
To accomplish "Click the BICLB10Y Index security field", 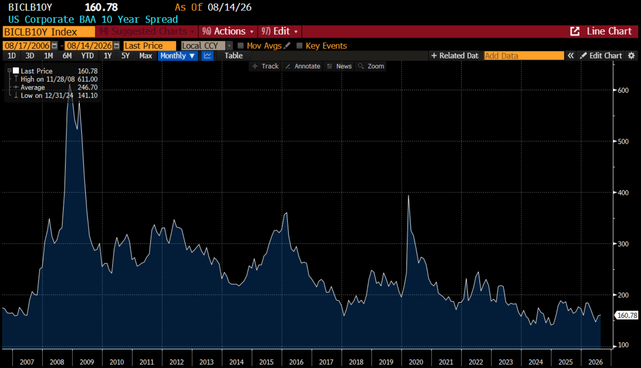I will pos(49,32).
